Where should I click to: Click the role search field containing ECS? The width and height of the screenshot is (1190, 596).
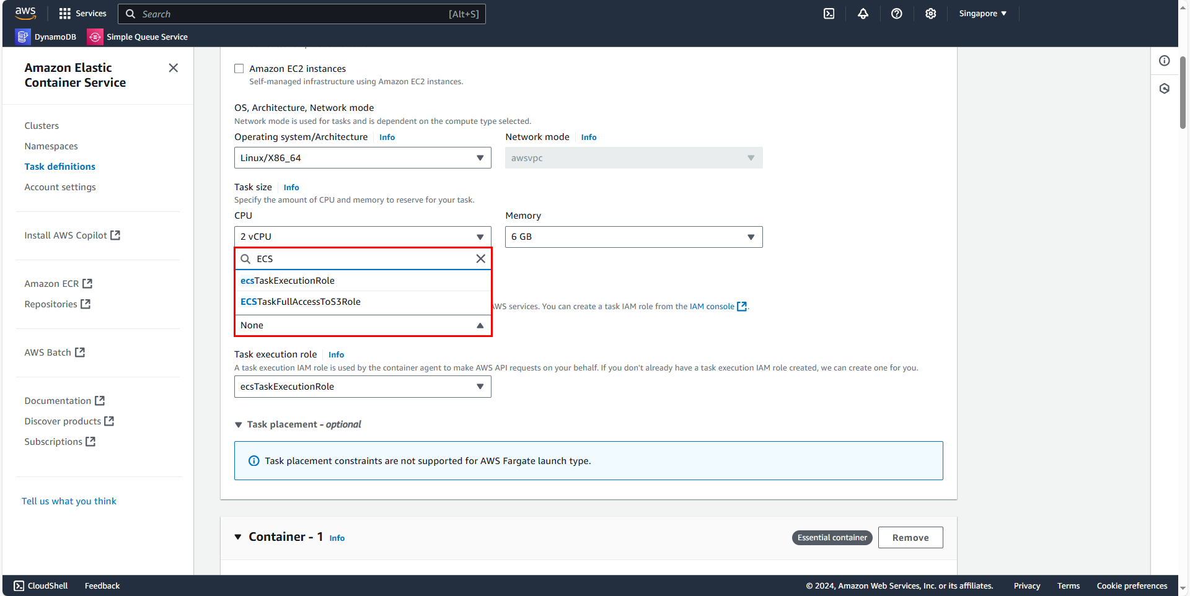coord(363,259)
